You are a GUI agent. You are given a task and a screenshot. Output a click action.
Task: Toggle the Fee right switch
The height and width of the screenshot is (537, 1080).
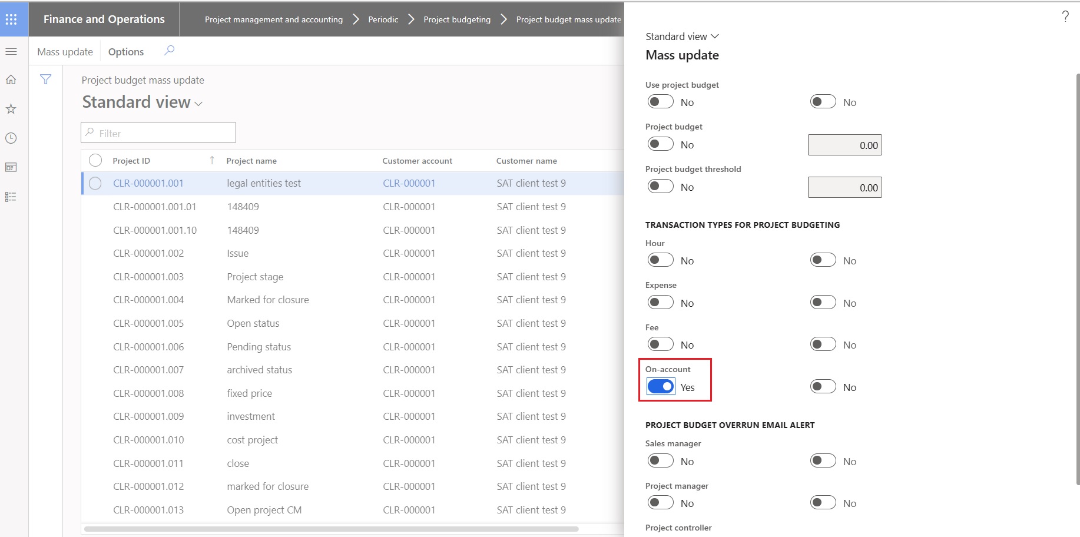[823, 344]
